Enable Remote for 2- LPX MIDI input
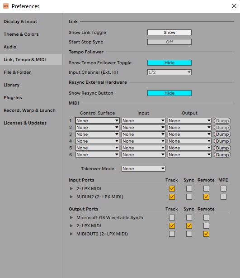 coord(206,189)
